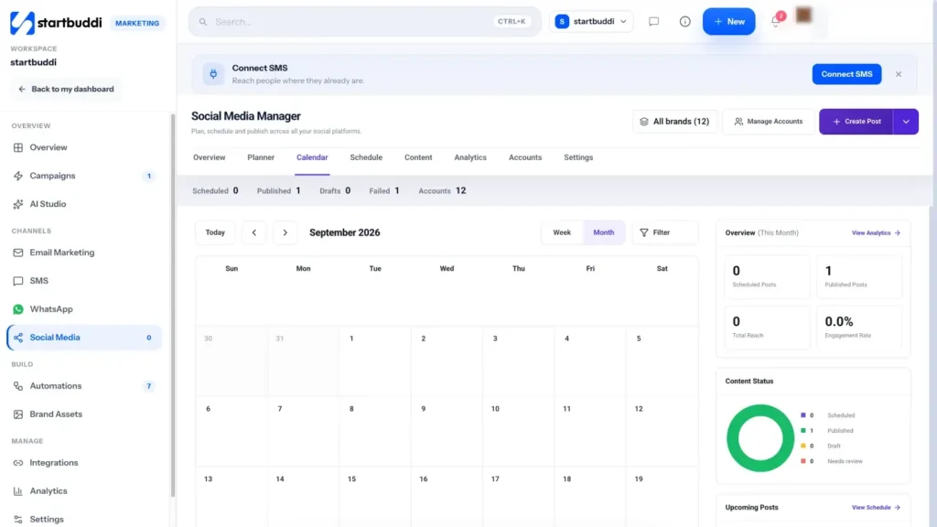Screen dimensions: 937x527
Task: Click the search input field
Action: [364, 22]
